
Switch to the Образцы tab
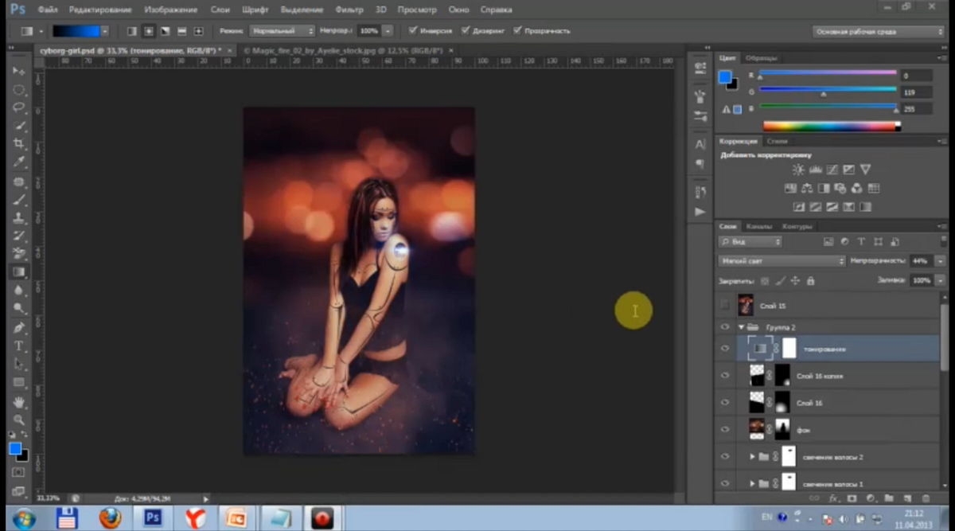click(762, 58)
